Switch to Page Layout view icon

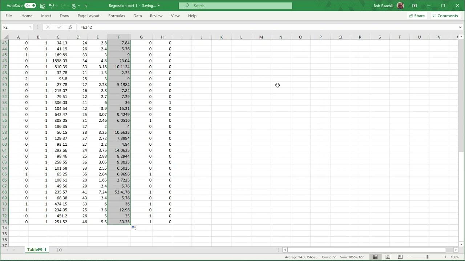coord(388,257)
